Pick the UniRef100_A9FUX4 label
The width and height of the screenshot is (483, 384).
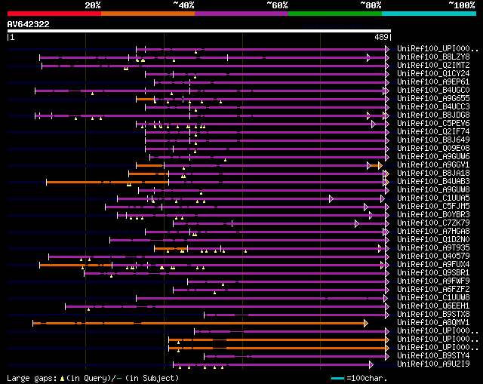(433, 265)
